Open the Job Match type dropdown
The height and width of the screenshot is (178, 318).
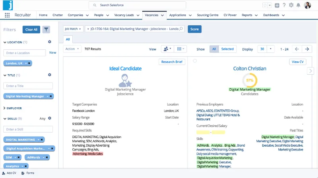(x=73, y=29)
